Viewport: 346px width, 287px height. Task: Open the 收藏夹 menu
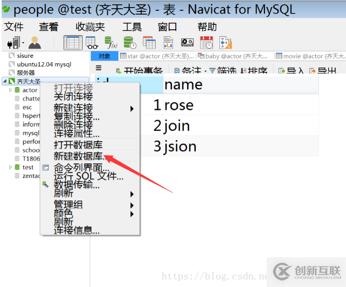90,26
